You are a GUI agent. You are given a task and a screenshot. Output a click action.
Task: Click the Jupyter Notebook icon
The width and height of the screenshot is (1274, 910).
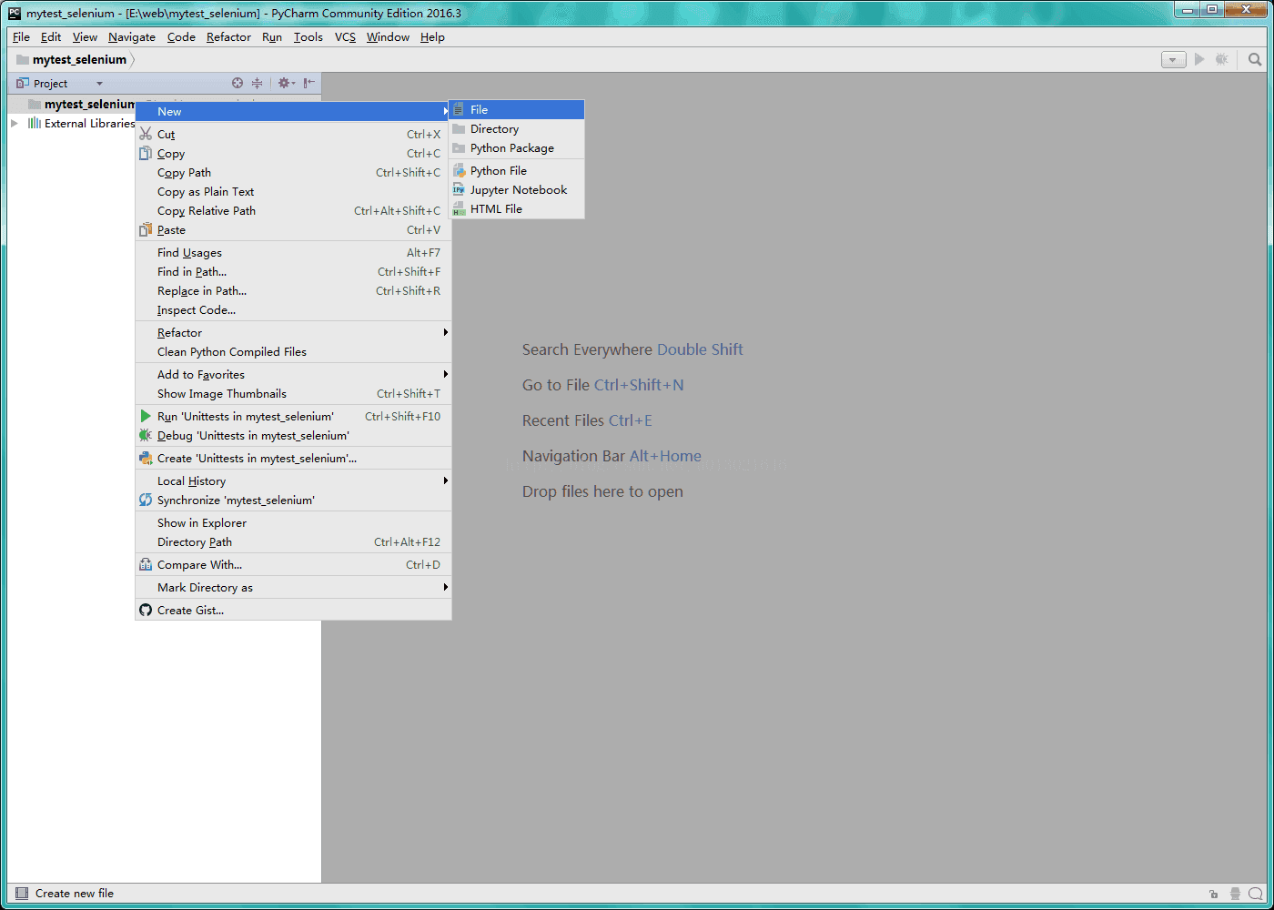[460, 190]
